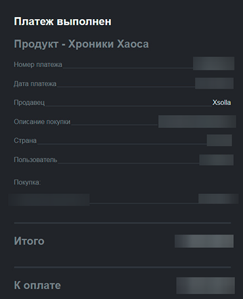Click the Xsolla seller name
Screen dimensions: 243x299
pyautogui.click(x=221, y=103)
